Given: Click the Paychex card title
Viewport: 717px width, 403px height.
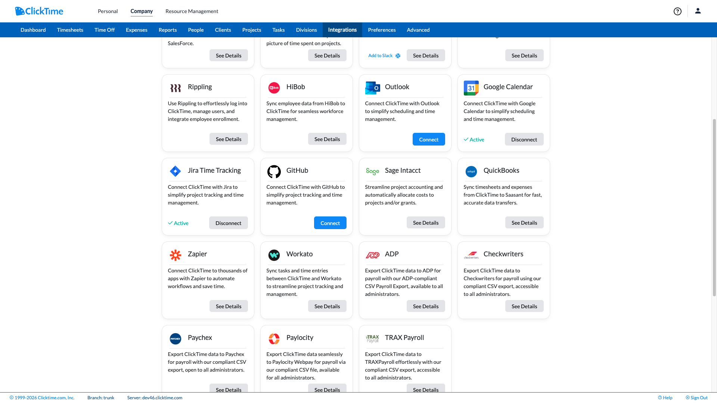Looking at the screenshot, I should (x=200, y=337).
